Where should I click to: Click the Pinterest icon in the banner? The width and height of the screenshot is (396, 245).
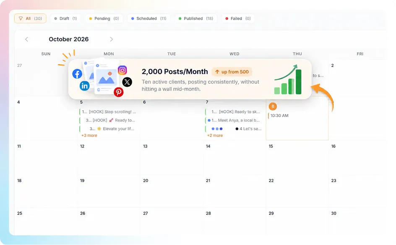[118, 92]
